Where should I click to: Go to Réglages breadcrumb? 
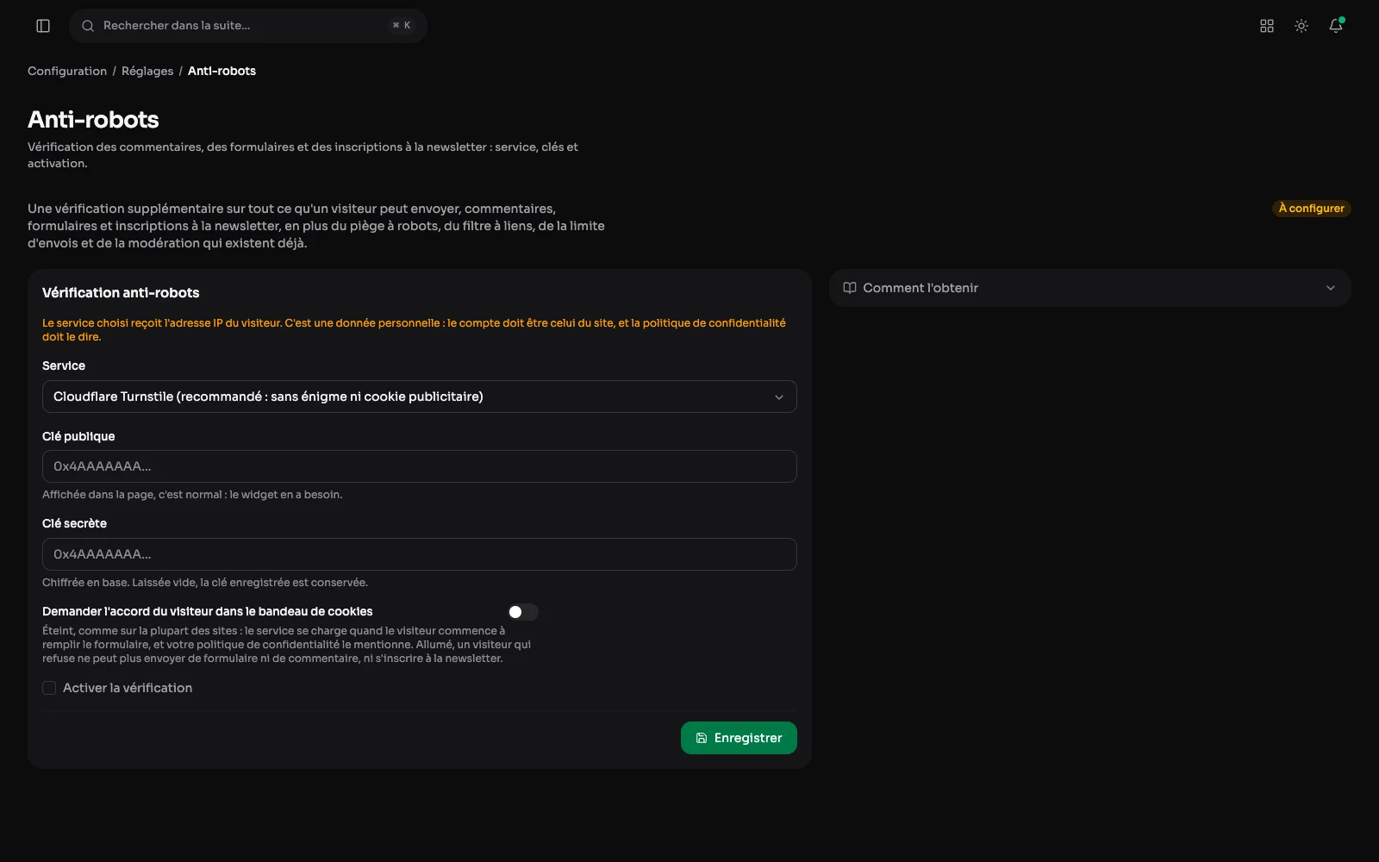click(147, 71)
